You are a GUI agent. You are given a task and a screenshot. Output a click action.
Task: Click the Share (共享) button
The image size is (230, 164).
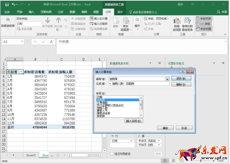pos(222,12)
